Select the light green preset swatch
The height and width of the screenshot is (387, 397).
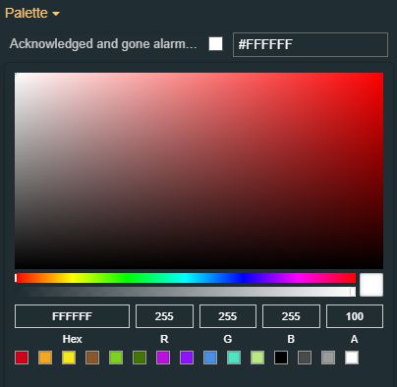[x=116, y=358]
